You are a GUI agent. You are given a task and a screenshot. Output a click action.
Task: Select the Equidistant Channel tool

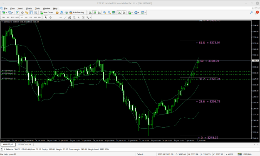click(x=69, y=17)
